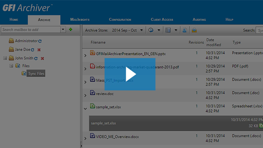Click the Search mailbox to add field
This screenshot has height=148, width=263.
click(31, 30)
